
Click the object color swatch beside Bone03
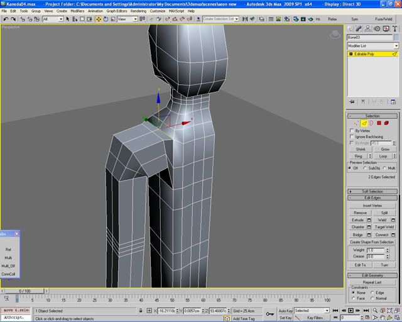[396, 38]
